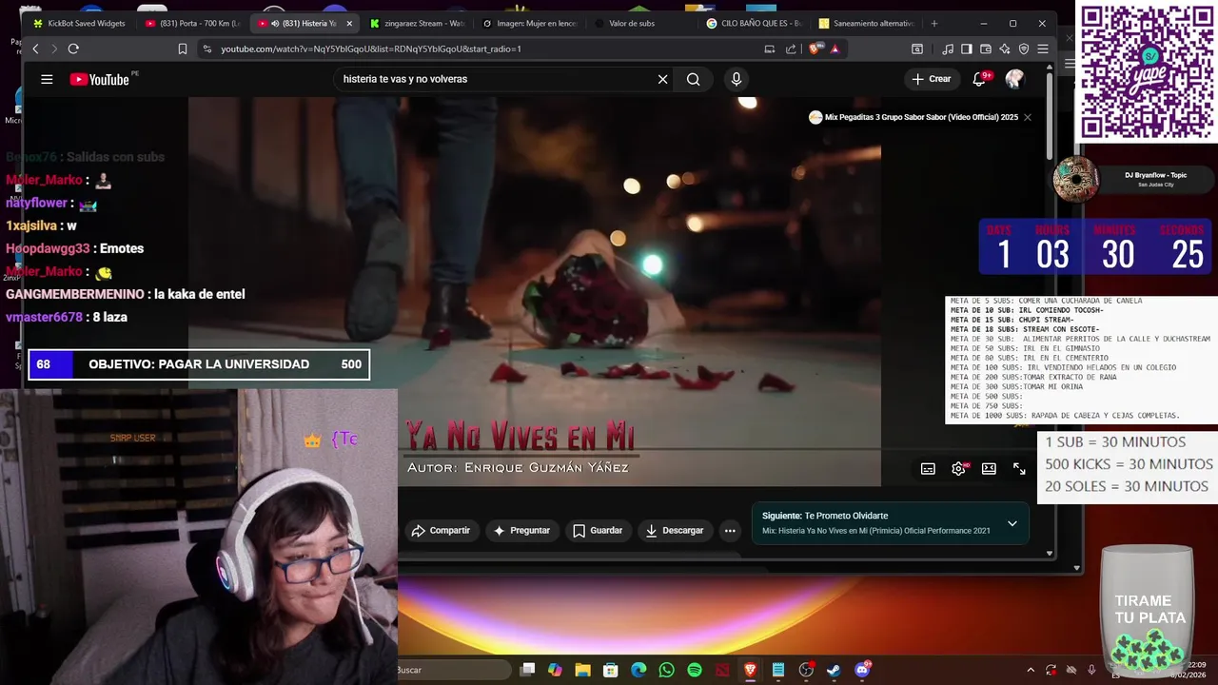Open the browser media control music icon

(948, 49)
